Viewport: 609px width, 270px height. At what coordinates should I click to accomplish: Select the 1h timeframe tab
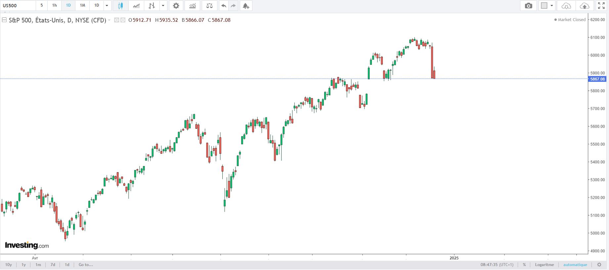(x=55, y=6)
